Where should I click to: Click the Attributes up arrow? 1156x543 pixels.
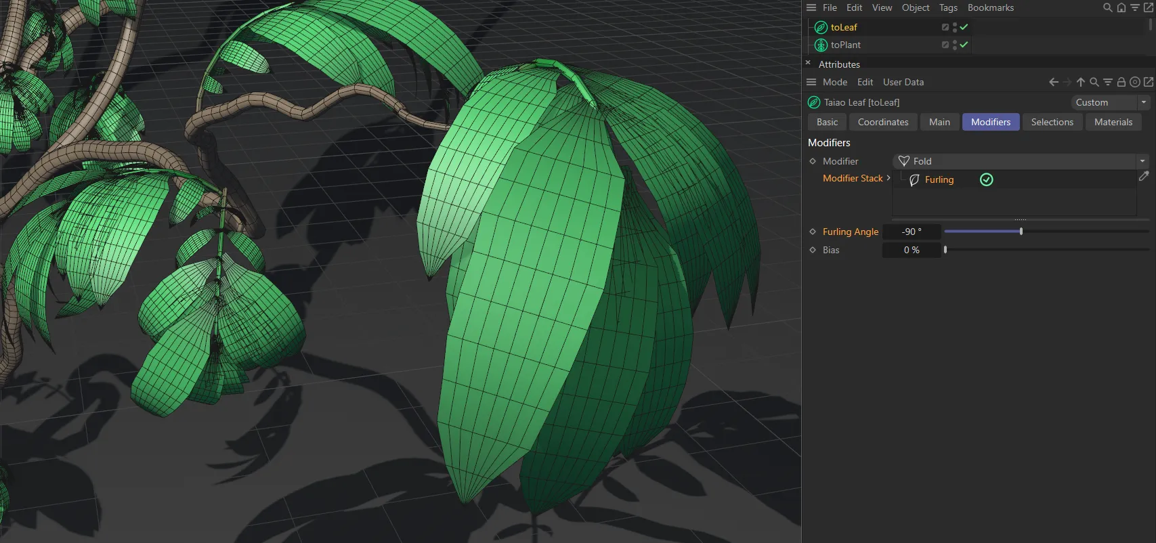(x=1081, y=82)
